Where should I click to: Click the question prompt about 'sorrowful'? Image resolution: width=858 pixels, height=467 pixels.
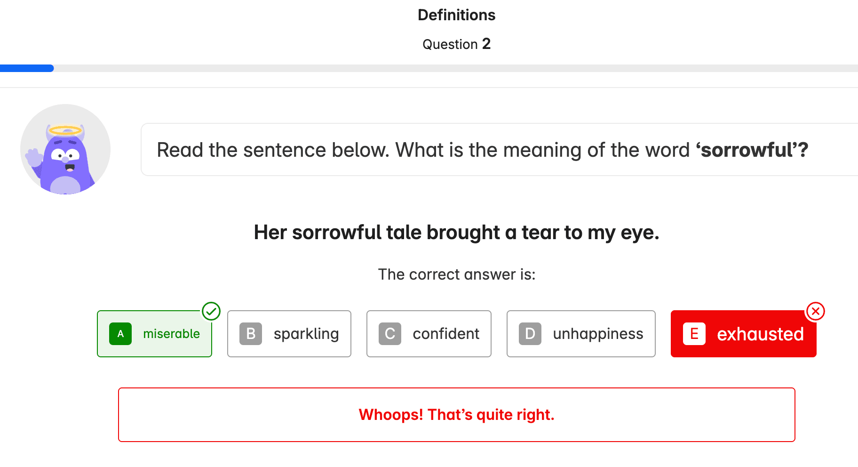coord(482,150)
